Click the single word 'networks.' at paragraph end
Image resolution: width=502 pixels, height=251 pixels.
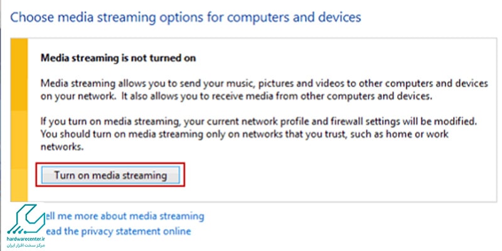click(62, 147)
